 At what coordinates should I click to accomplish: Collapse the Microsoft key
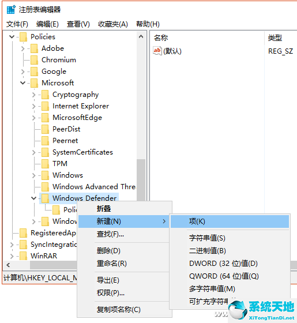23,83
